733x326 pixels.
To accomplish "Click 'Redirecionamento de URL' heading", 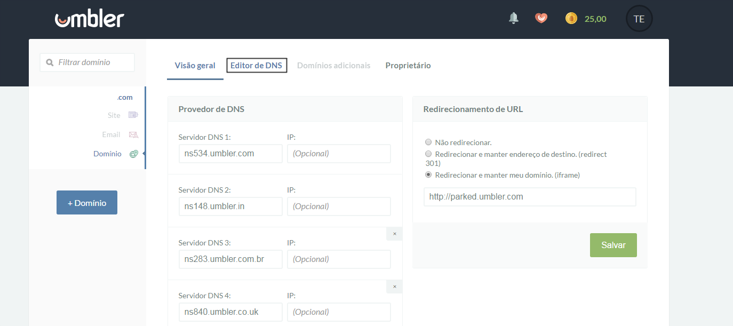I will click(473, 109).
